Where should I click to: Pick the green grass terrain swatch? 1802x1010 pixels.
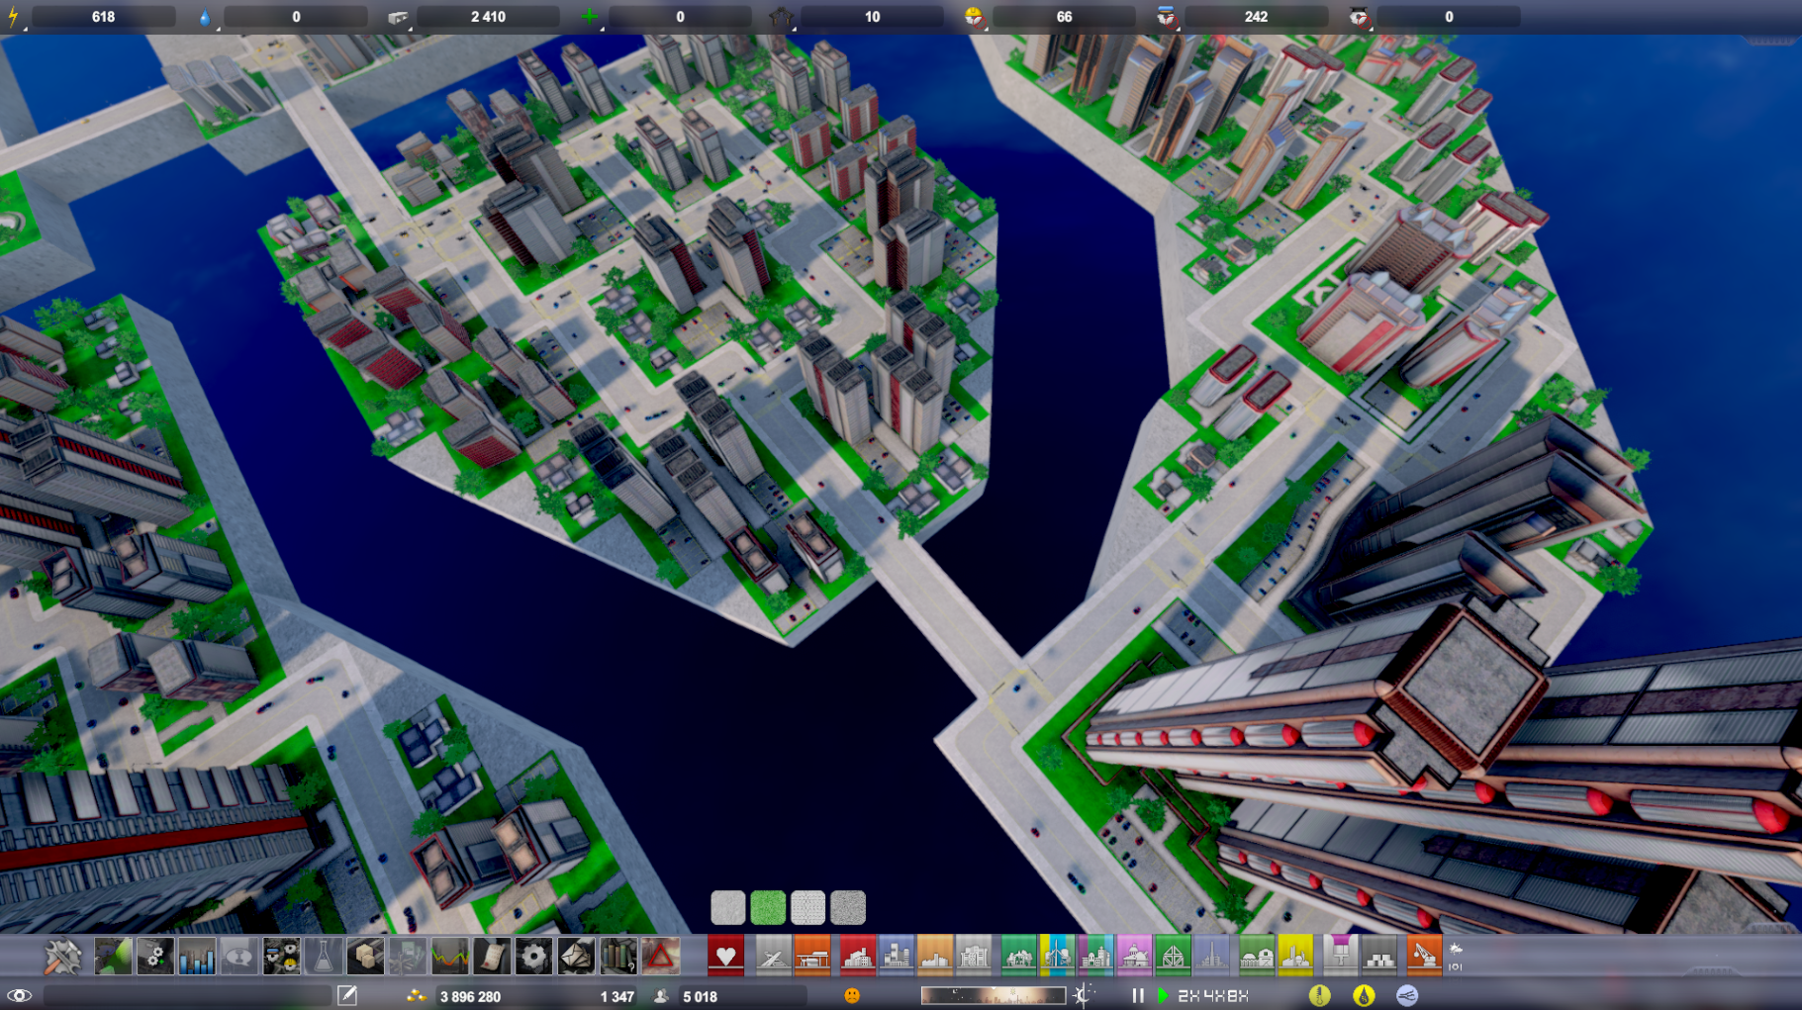click(x=768, y=907)
